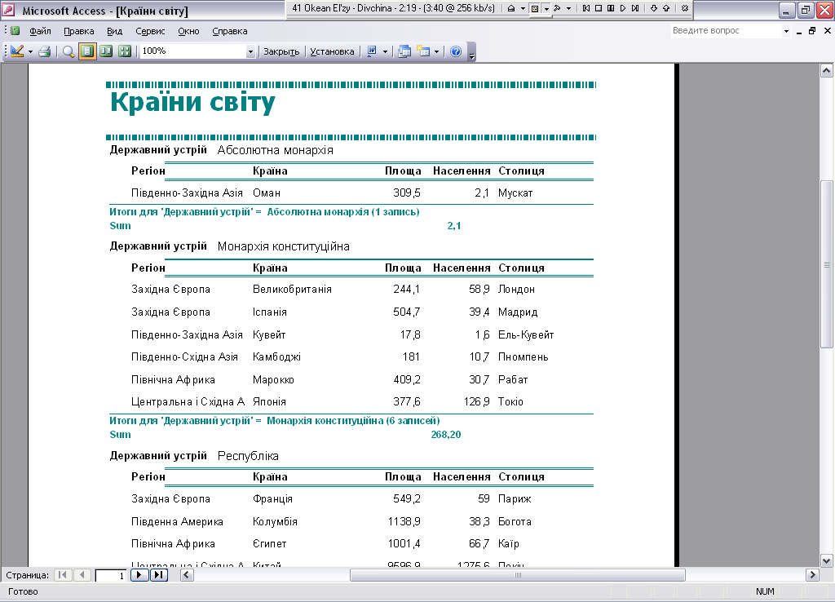Expand the dropdown beside the playlist icon
835x602 pixels.
click(x=546, y=9)
